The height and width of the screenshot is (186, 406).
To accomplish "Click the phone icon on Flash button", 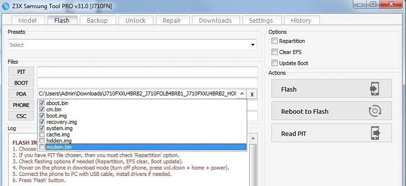I will coord(375,89).
